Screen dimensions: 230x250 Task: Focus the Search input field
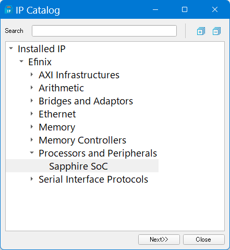coord(104,31)
